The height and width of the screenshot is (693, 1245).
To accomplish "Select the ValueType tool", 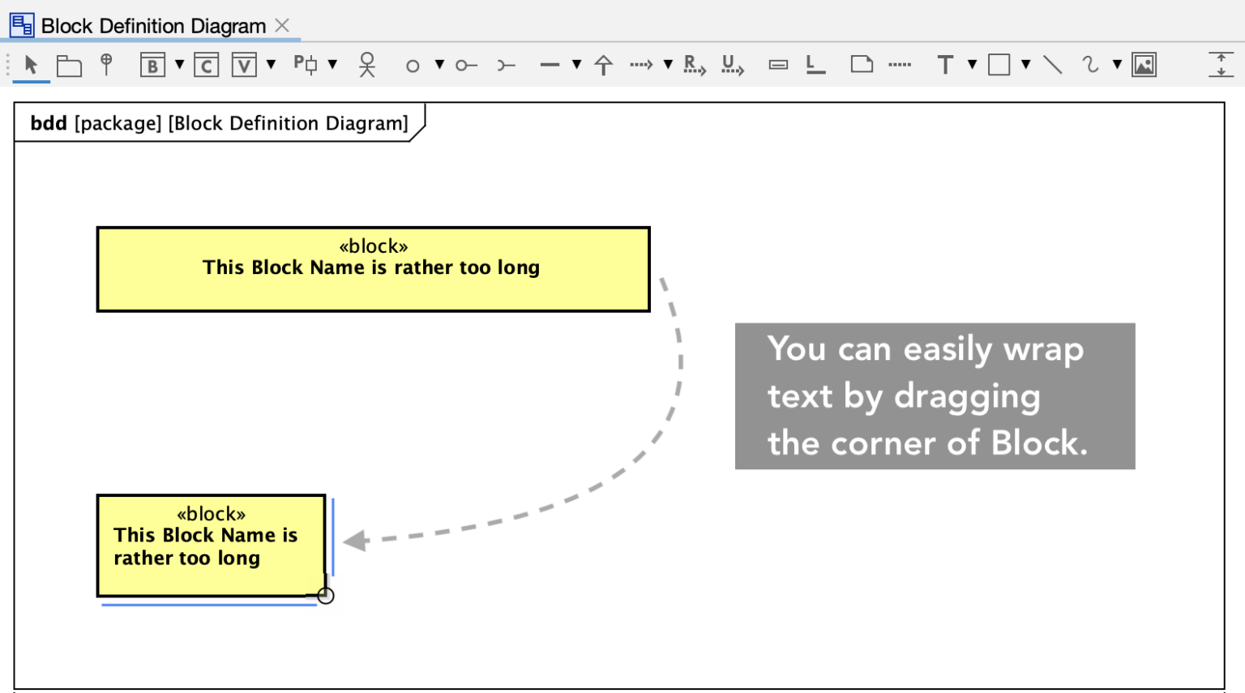I will (x=244, y=65).
